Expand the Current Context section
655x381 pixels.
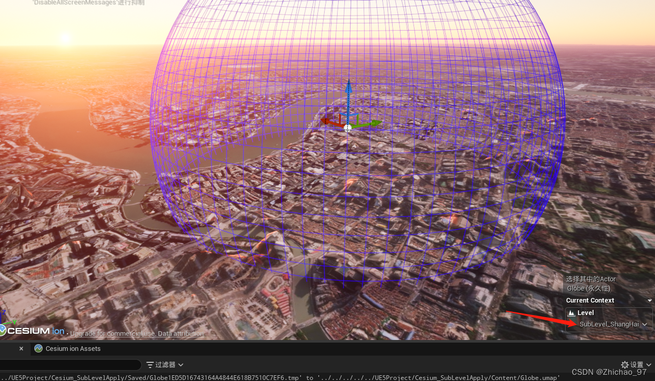[649, 300]
